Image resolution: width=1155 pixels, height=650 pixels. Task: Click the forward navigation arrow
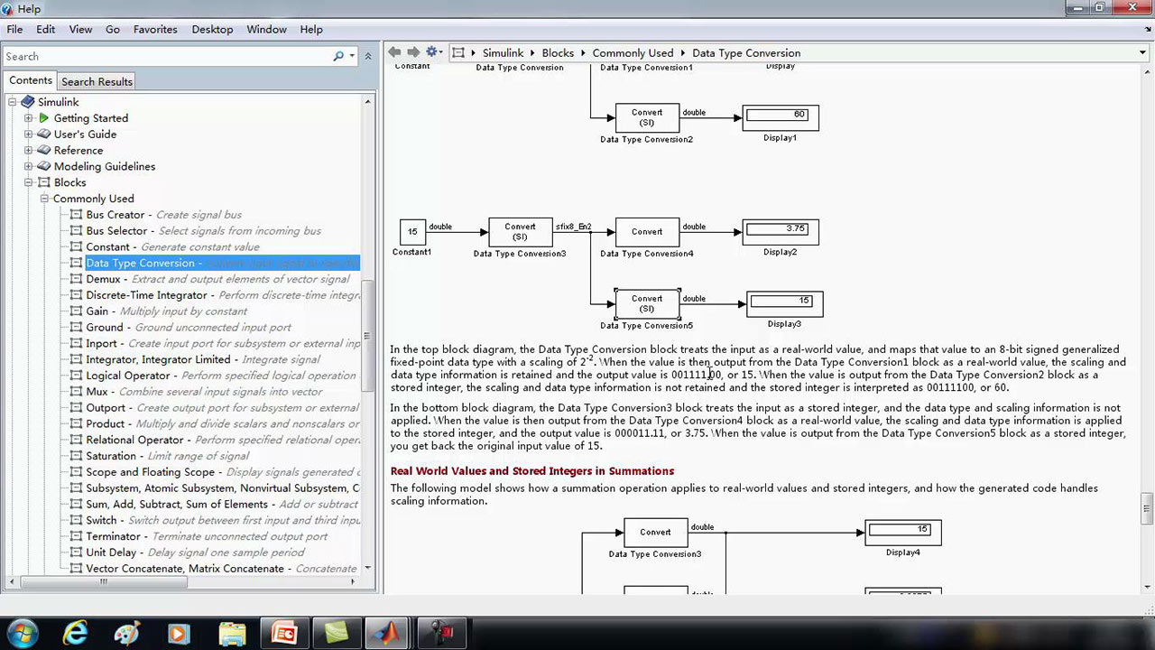coord(413,52)
